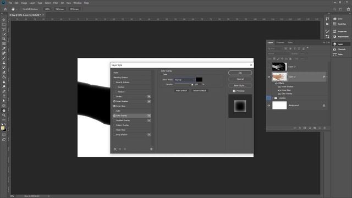Add another Inner Shadow with plus button
This screenshot has width=352, height=198.
tap(149, 101)
